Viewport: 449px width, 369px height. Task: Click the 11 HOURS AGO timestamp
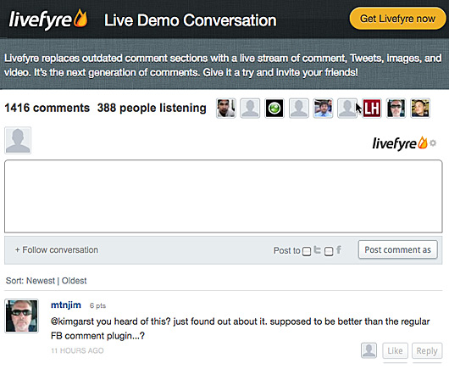pos(77,350)
